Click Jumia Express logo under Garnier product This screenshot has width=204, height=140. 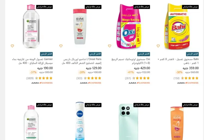point(42,83)
